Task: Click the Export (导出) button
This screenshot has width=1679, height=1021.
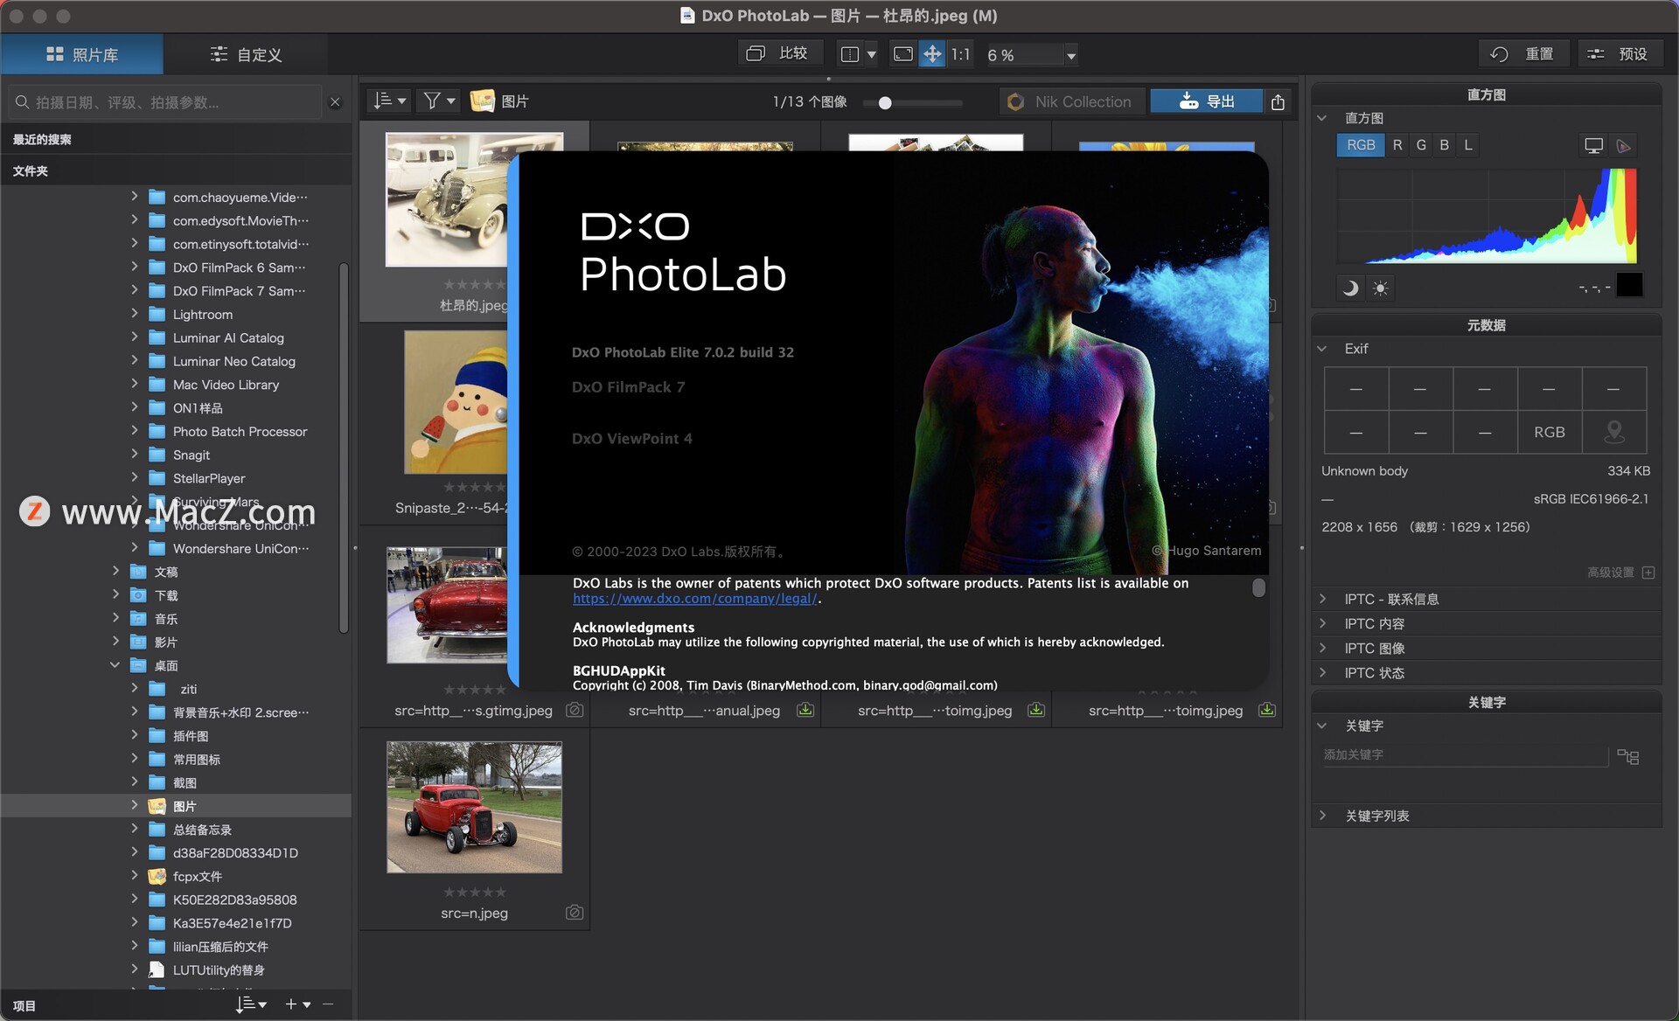Action: [x=1207, y=101]
